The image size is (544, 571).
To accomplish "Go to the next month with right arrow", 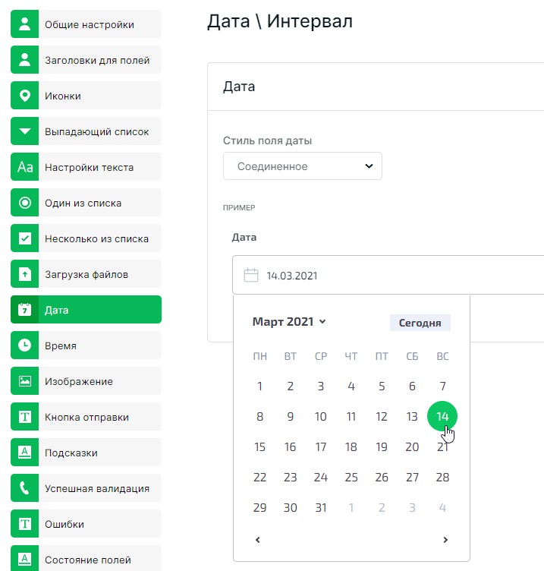I will pyautogui.click(x=445, y=540).
